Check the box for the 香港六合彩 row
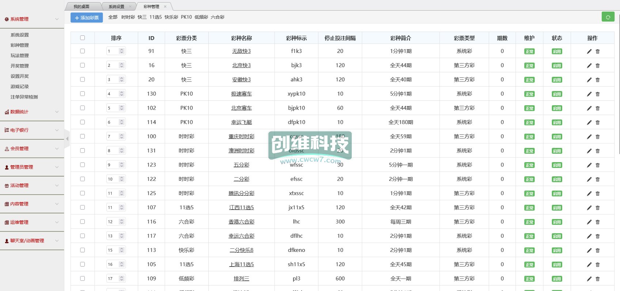Viewport: 620px width, 291px height. pyautogui.click(x=82, y=222)
